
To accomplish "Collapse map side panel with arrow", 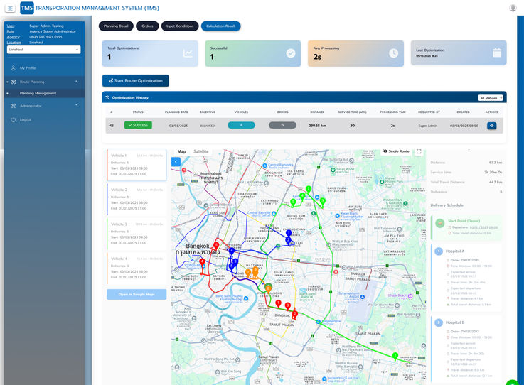I will 176,162.
